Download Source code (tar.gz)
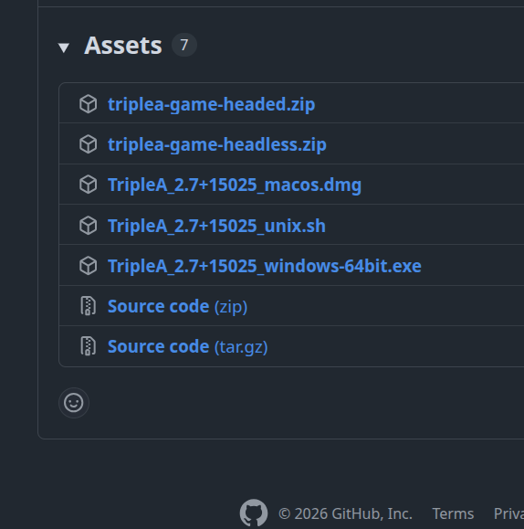The width and height of the screenshot is (524, 529). (187, 346)
